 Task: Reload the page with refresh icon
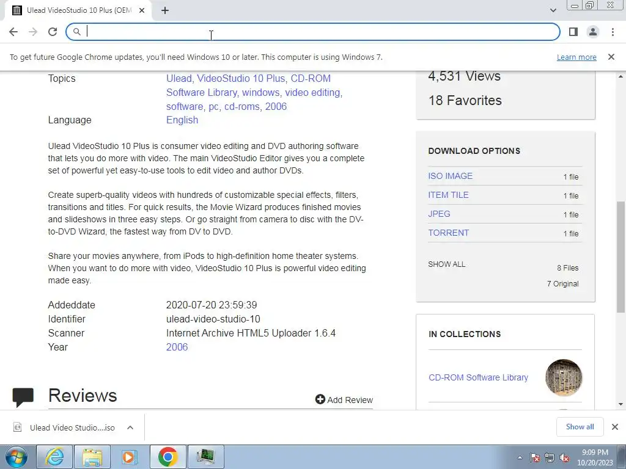(53, 32)
